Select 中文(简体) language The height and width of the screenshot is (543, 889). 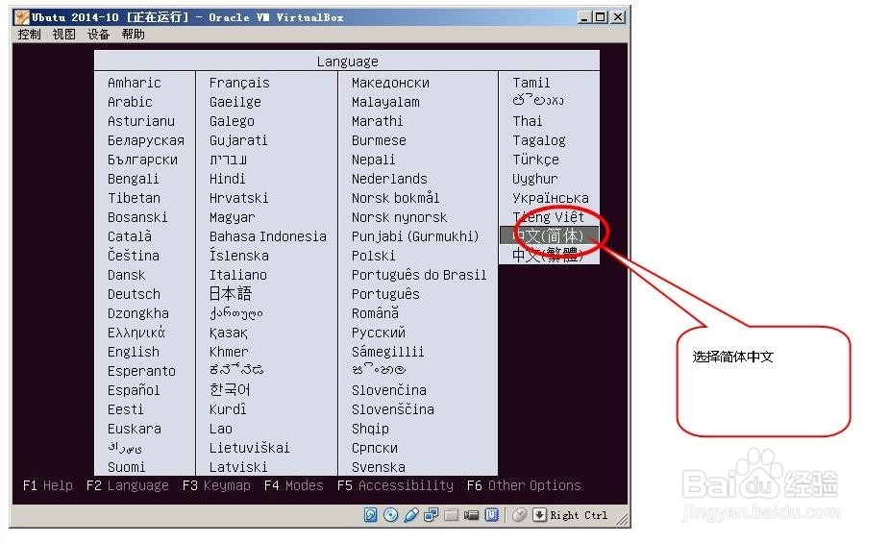coord(549,235)
